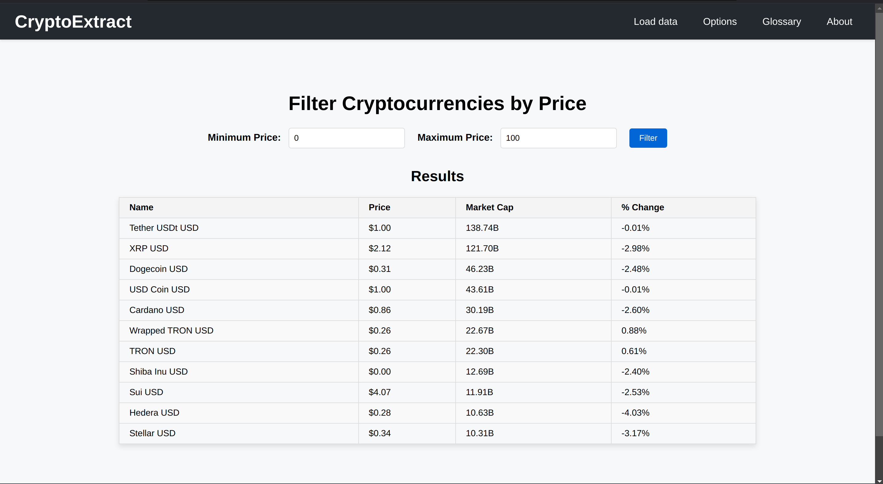Click the Dogecoin USD entry
Screen dimensions: 883x484
tap(158, 269)
